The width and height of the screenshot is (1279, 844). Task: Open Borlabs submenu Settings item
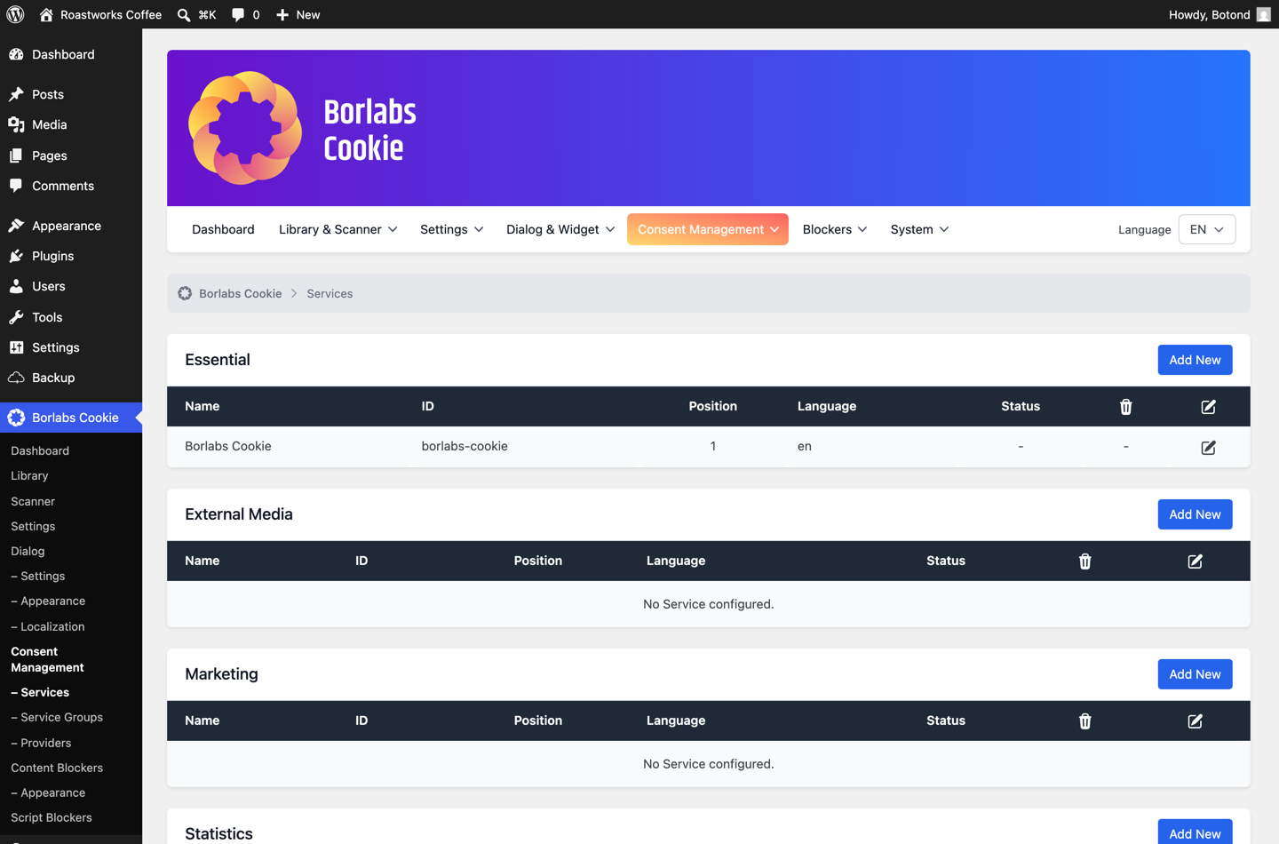click(33, 526)
